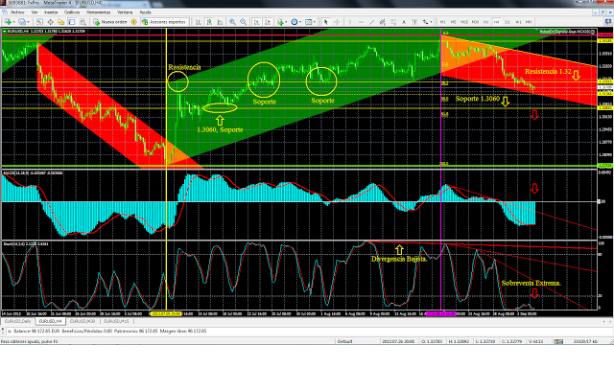
Task: Open the Templates dropdown icon
Action: click(310, 22)
